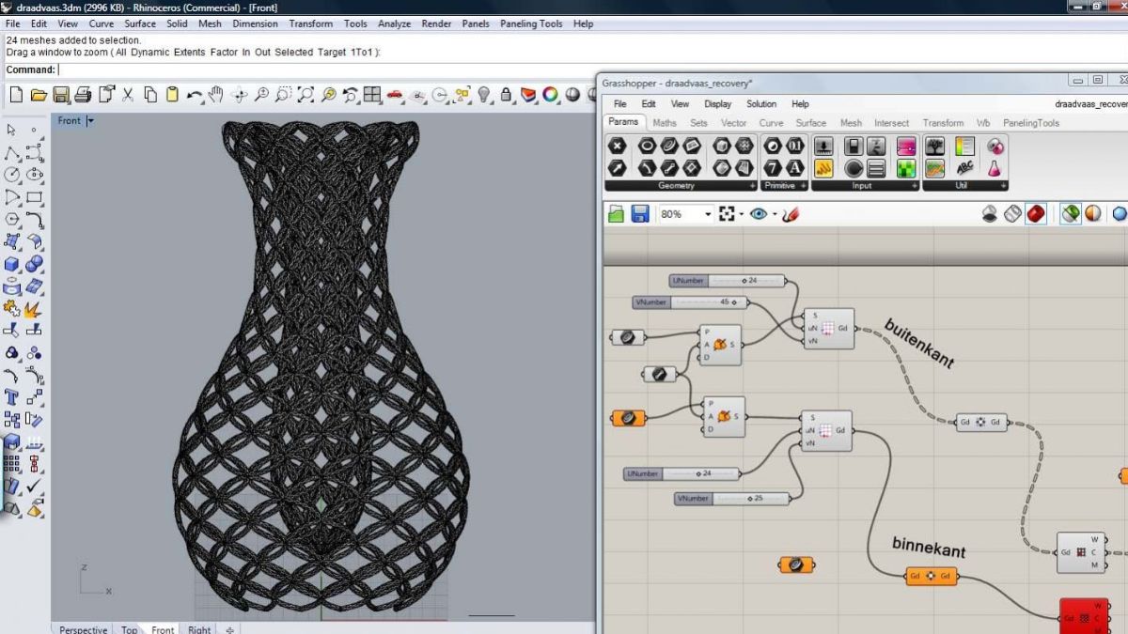Open Grasshopper Solution menu

(x=761, y=104)
